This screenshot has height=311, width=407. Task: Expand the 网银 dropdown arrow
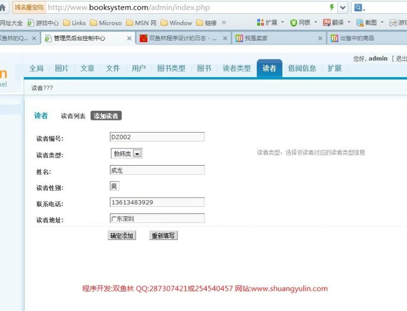pyautogui.click(x=315, y=22)
